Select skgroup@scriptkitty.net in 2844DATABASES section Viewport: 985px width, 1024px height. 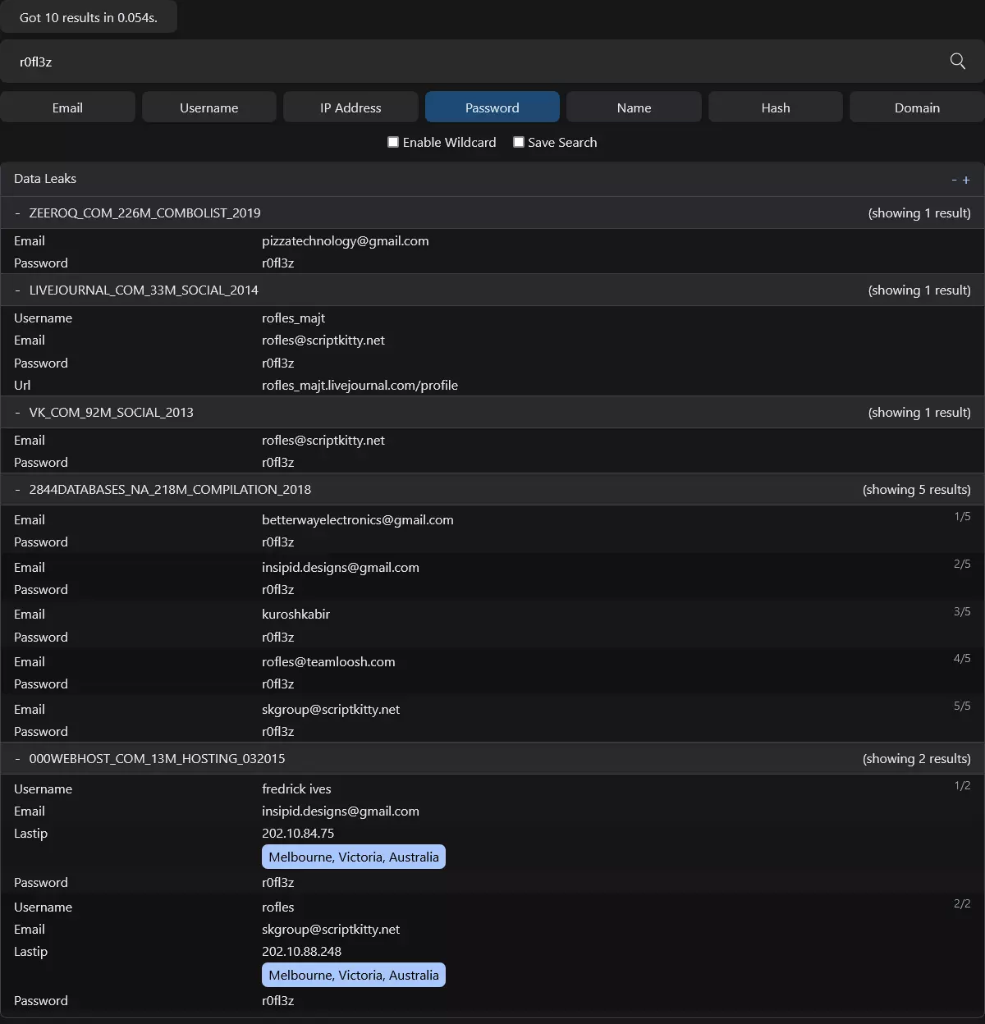point(331,709)
